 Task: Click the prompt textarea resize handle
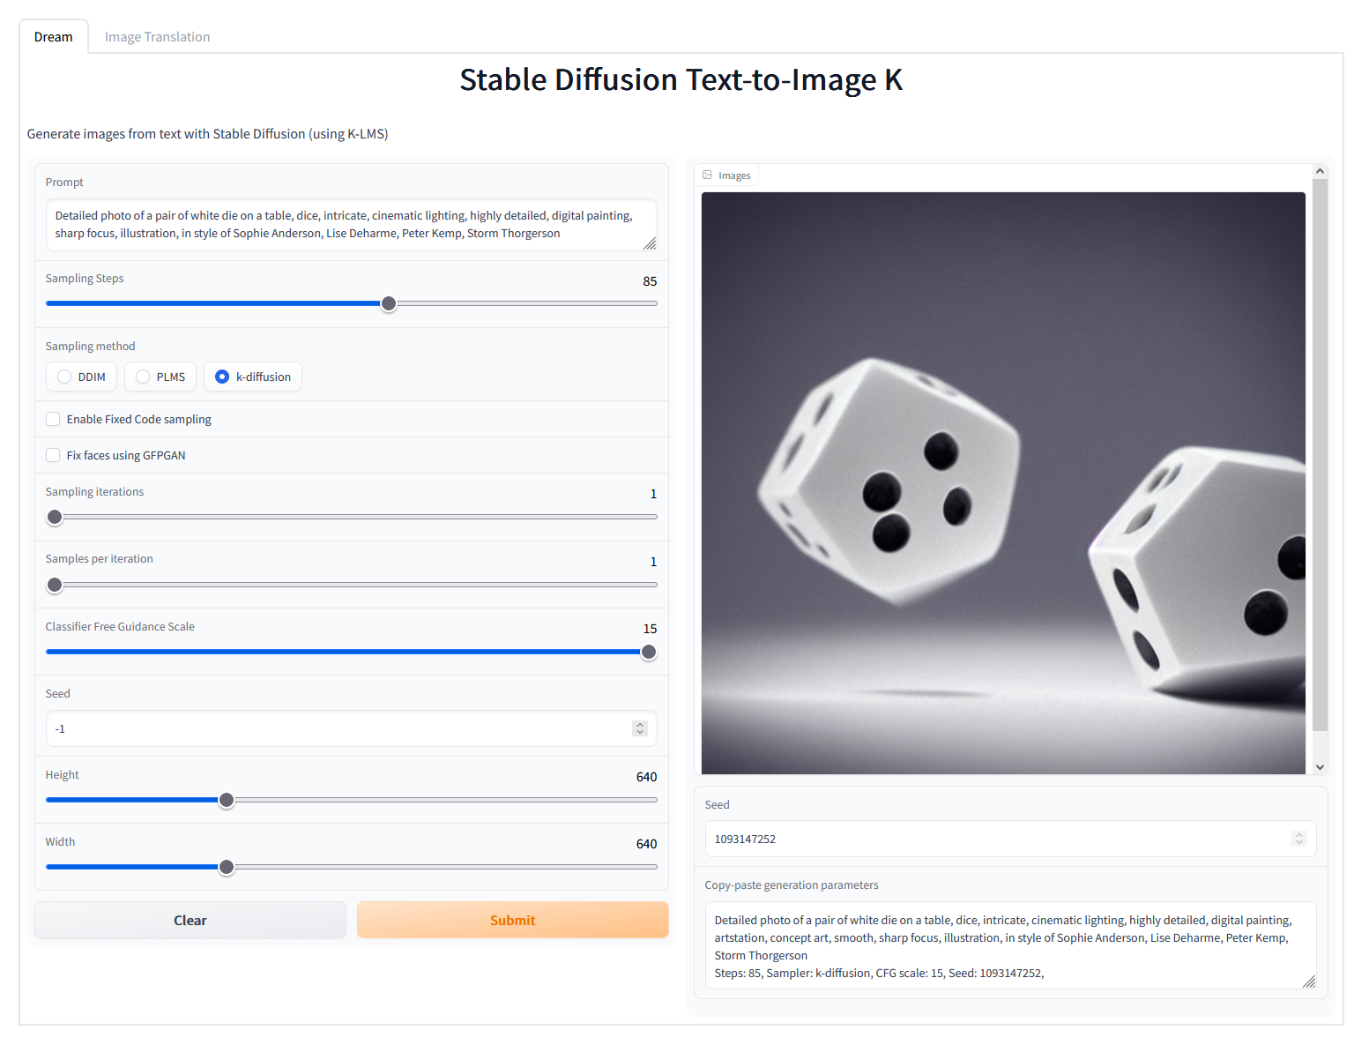[x=650, y=243]
